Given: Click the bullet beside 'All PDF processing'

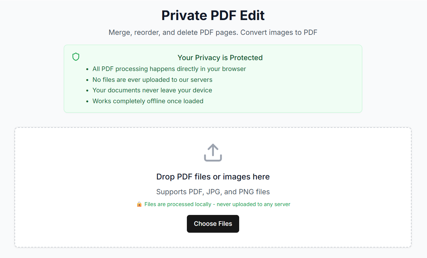Looking at the screenshot, I should [x=88, y=69].
